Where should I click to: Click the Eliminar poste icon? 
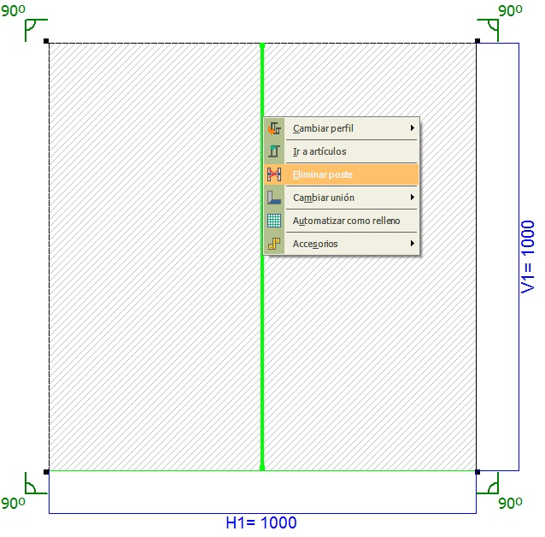coord(274,174)
